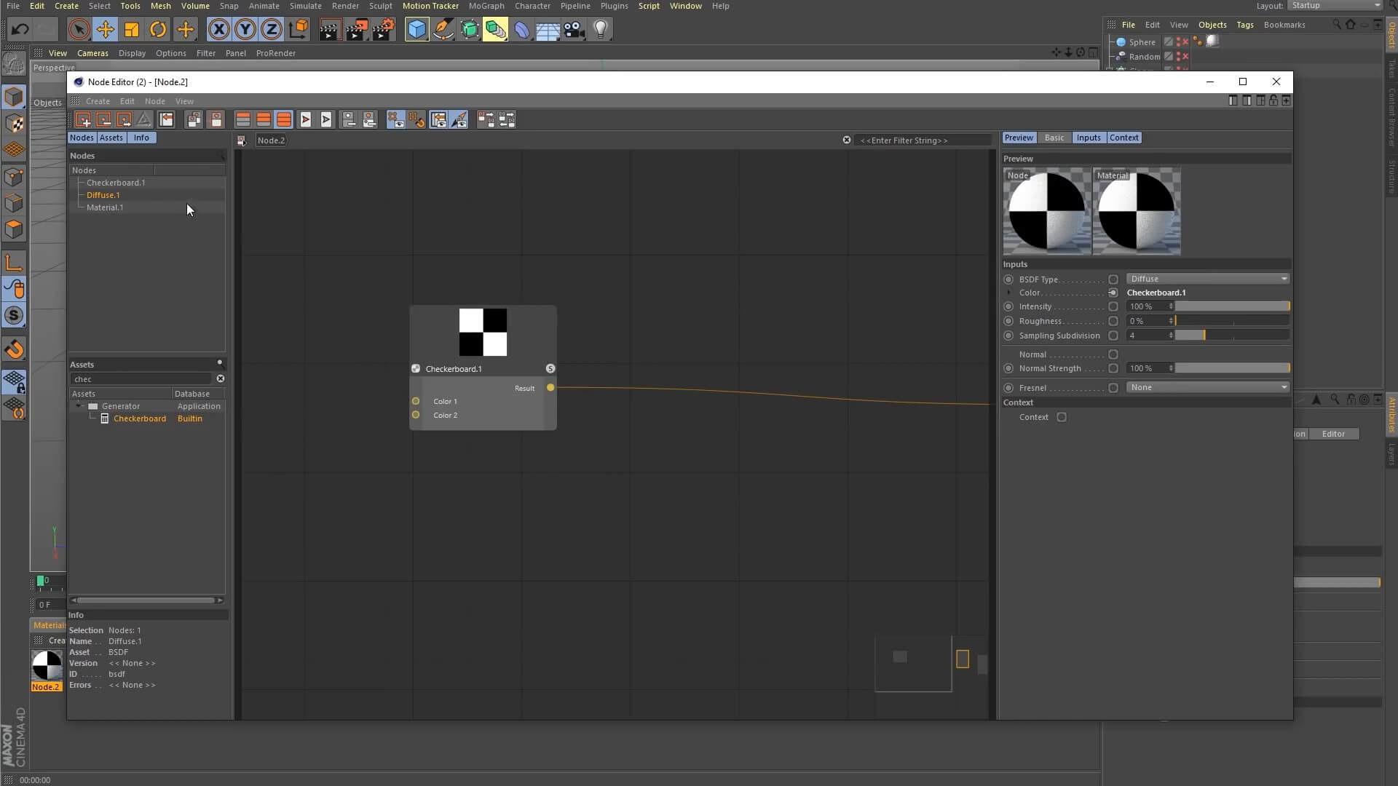Open the MoGraph menu
Image resolution: width=1398 pixels, height=786 pixels.
pos(486,6)
